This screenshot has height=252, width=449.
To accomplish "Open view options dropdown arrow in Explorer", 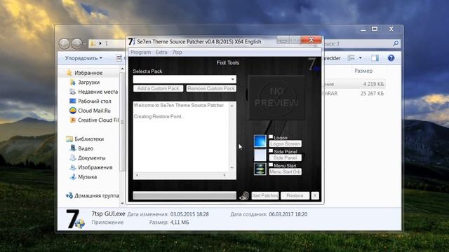I will [361, 58].
